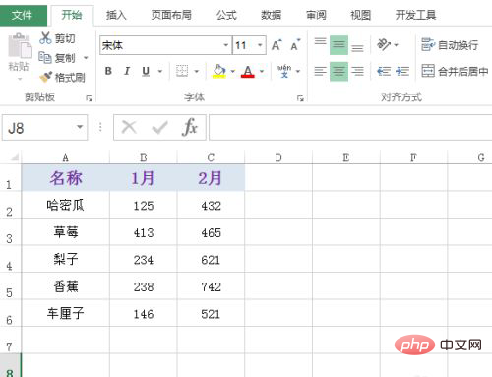Click the Paste clipboard icon
Viewport: 492px width, 377px height.
click(x=19, y=46)
